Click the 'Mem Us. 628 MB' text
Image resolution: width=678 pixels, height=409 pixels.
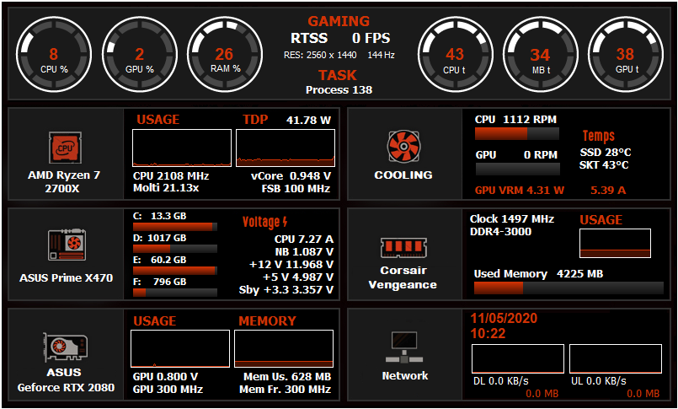(287, 377)
